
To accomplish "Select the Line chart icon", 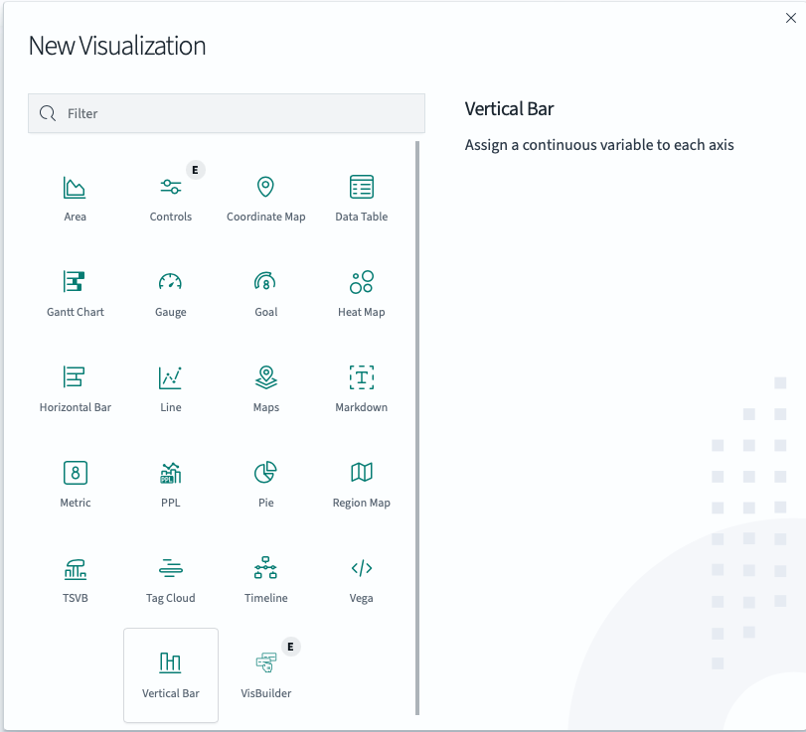I will 170,377.
